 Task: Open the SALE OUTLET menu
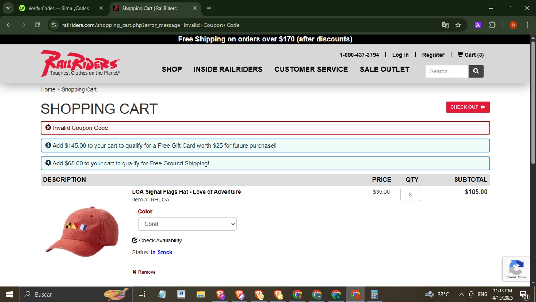point(384,69)
